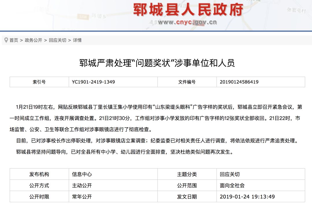Select the 主题分类 label cell
Image resolution: width=312 pixels, height=210 pixels.
tap(187, 174)
